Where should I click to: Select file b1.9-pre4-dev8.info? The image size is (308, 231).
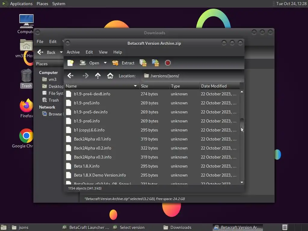pos(152,94)
